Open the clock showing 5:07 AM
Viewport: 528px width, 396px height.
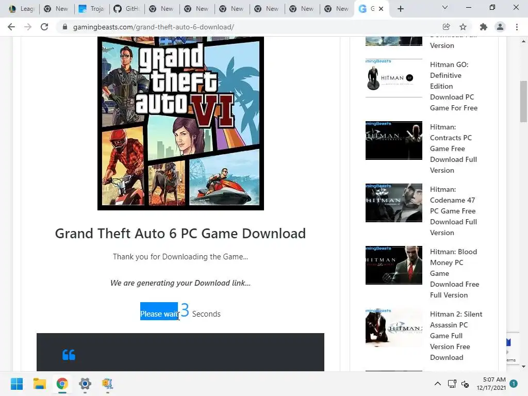point(491,384)
